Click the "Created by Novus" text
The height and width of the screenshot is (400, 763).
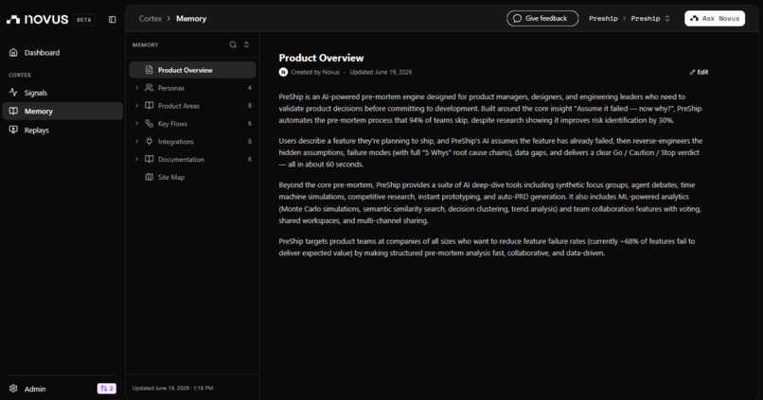tap(315, 72)
